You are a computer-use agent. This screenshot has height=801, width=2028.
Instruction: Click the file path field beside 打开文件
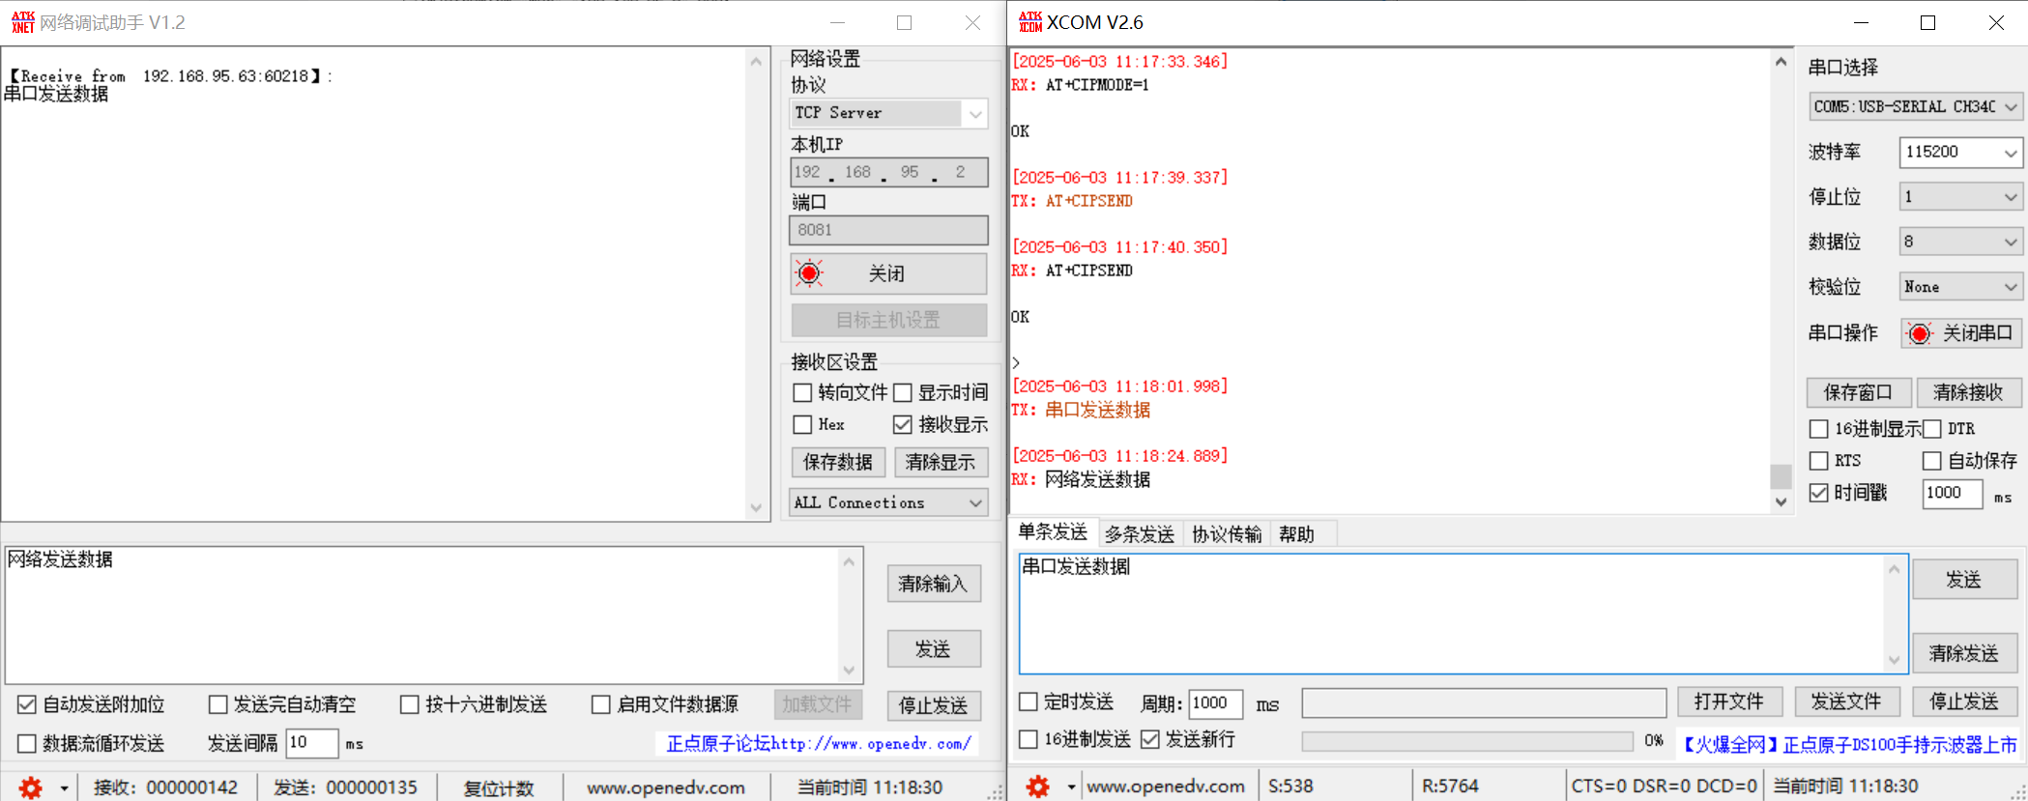1484,702
